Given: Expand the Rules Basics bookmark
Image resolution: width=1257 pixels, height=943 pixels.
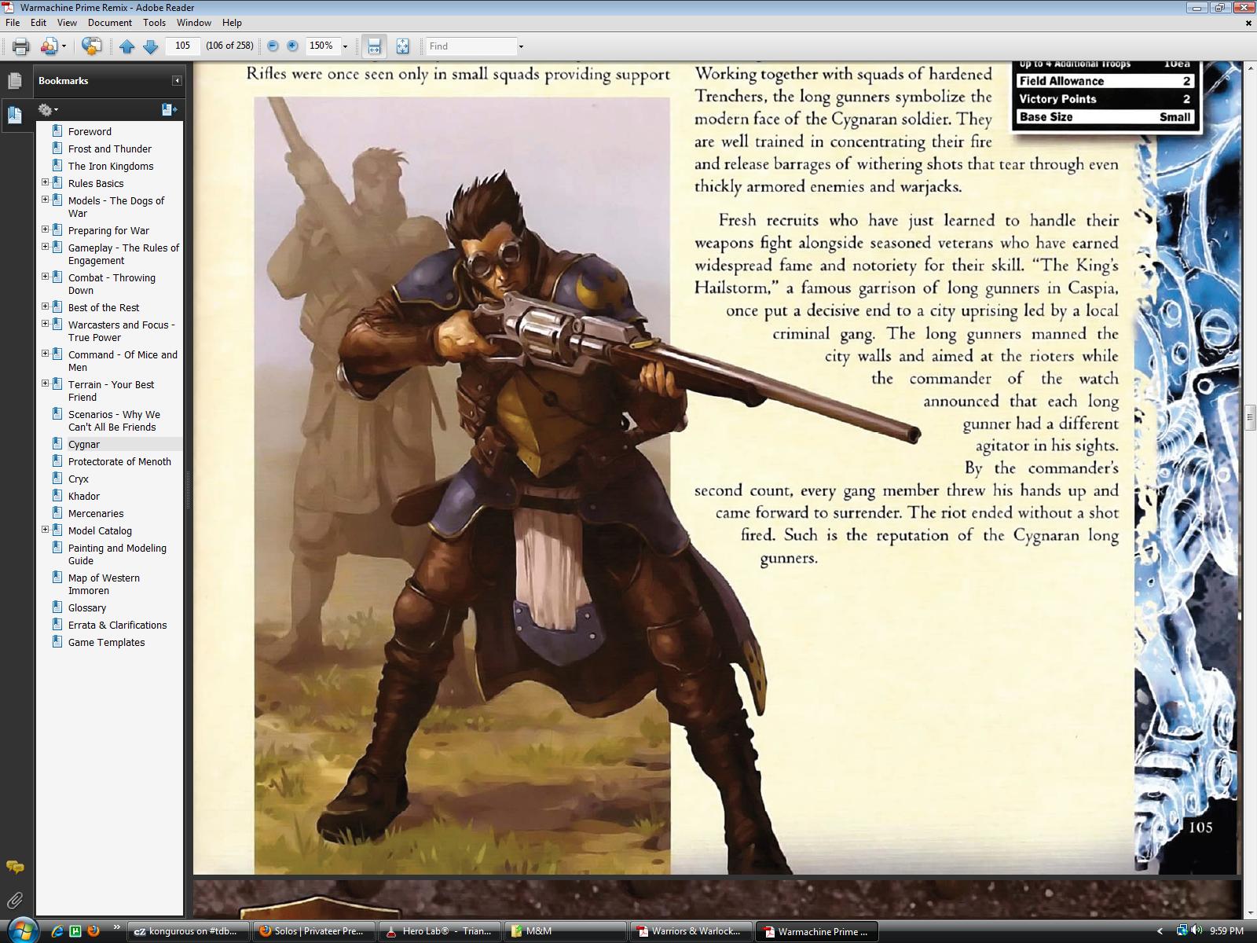Looking at the screenshot, I should (45, 182).
